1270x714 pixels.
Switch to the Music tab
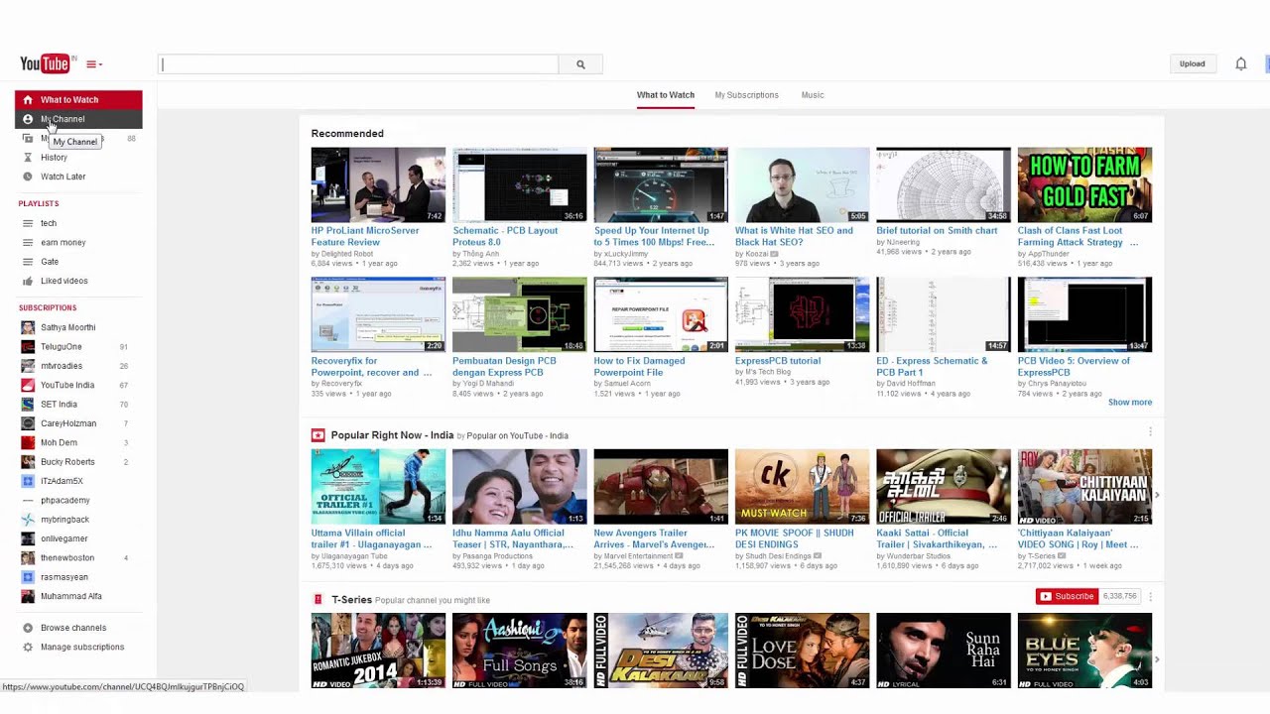point(813,95)
